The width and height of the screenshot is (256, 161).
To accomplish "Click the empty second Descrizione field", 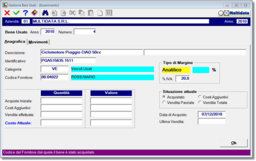I will click(195, 52).
